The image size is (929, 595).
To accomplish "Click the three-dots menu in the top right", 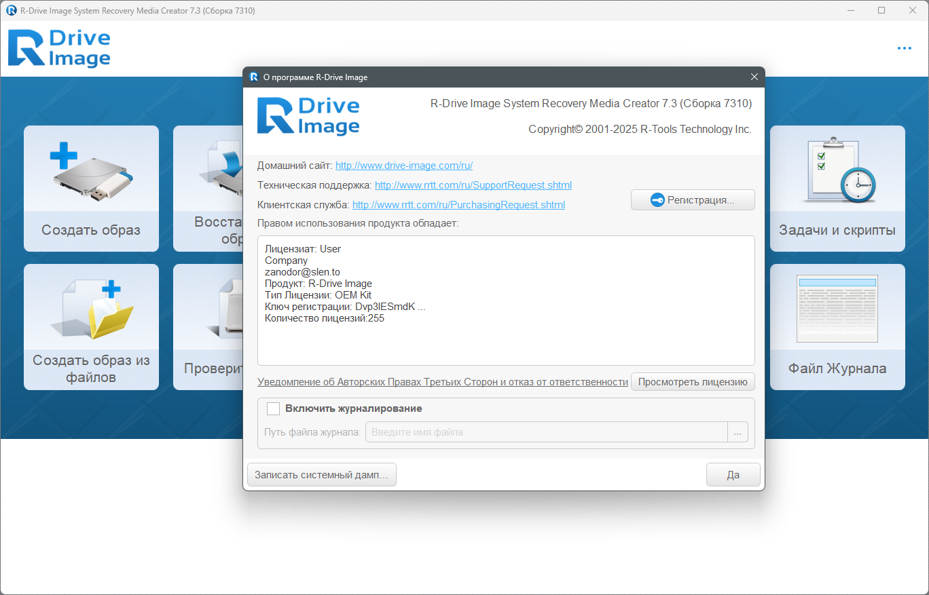I will [904, 48].
